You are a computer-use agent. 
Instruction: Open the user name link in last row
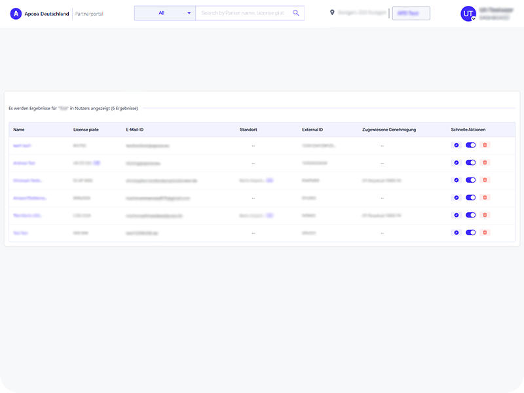tap(20, 233)
